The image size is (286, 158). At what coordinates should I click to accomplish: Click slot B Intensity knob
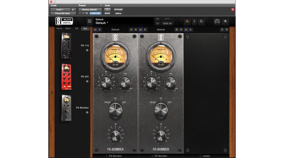[x=171, y=82]
